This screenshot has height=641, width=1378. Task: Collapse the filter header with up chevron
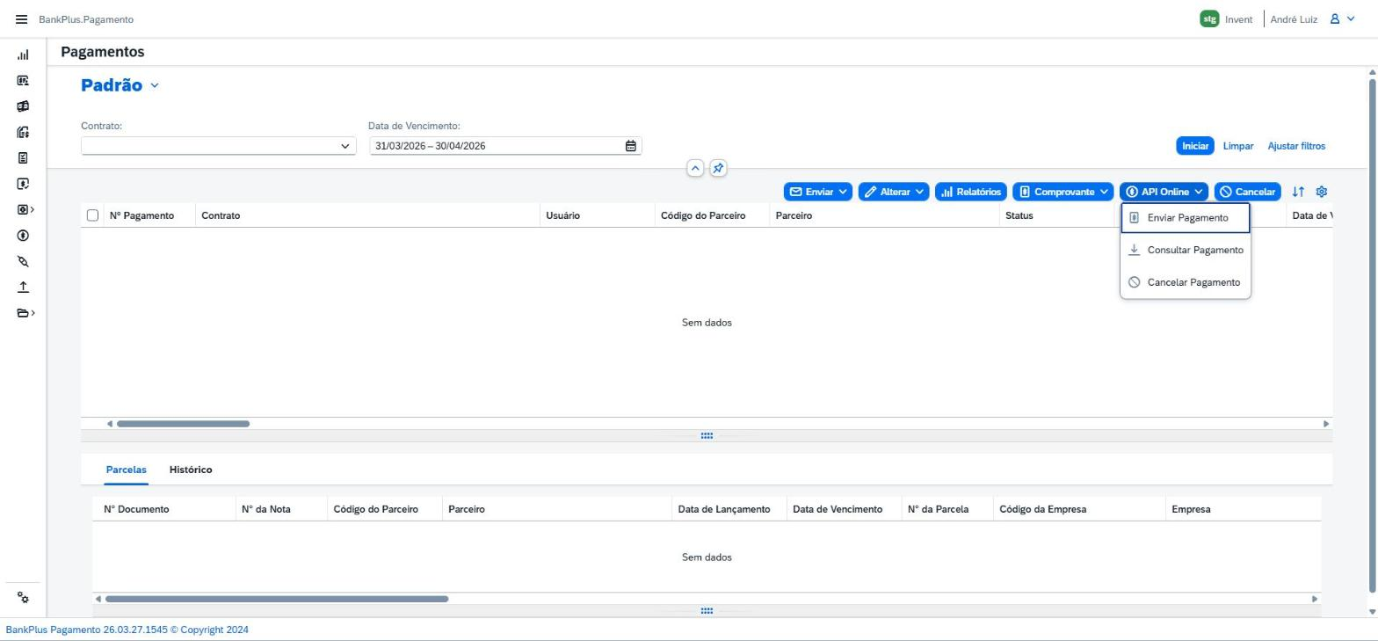click(695, 168)
